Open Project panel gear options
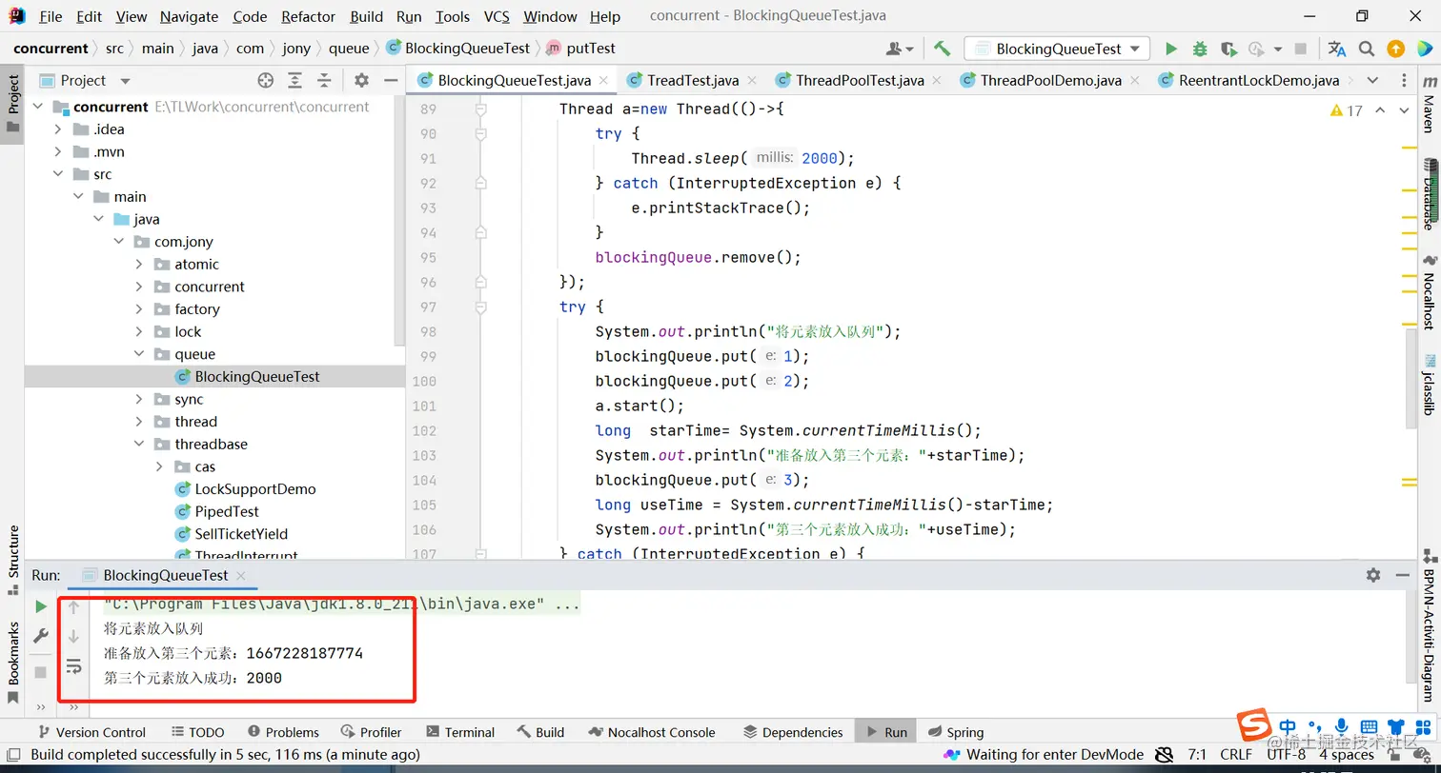Screen dimensions: 1441x773 (361, 81)
